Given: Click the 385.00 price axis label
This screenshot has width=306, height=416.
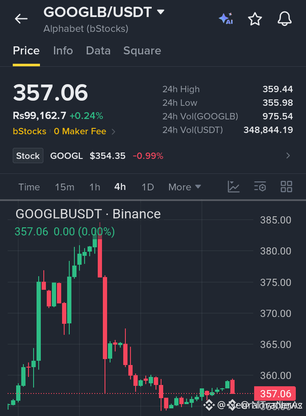Looking at the screenshot, I should [275, 220].
